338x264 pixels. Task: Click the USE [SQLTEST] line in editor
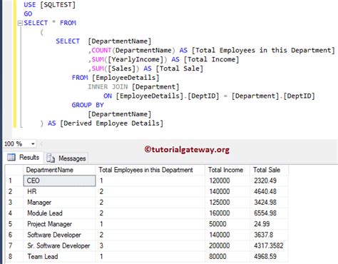coord(49,4)
